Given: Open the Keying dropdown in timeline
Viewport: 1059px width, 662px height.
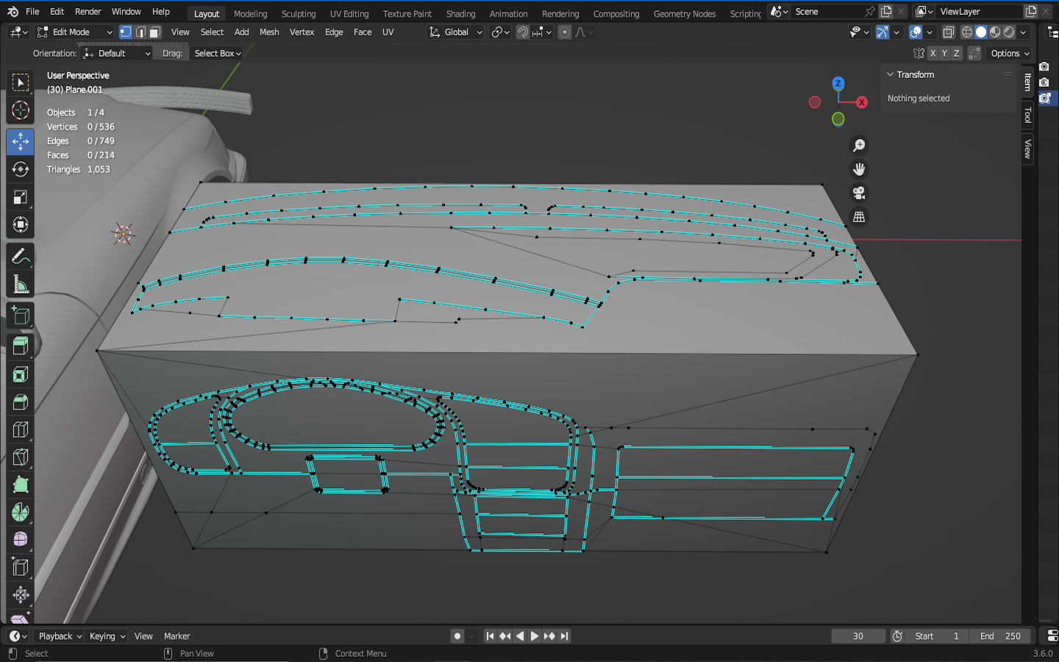Looking at the screenshot, I should 107,636.
